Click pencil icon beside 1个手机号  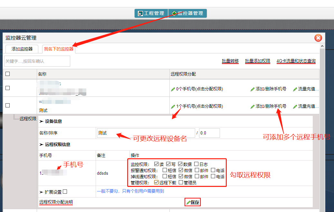[173, 106]
